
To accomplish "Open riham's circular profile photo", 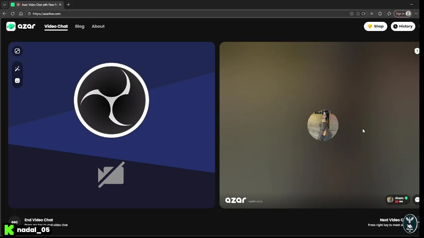I will (x=323, y=125).
